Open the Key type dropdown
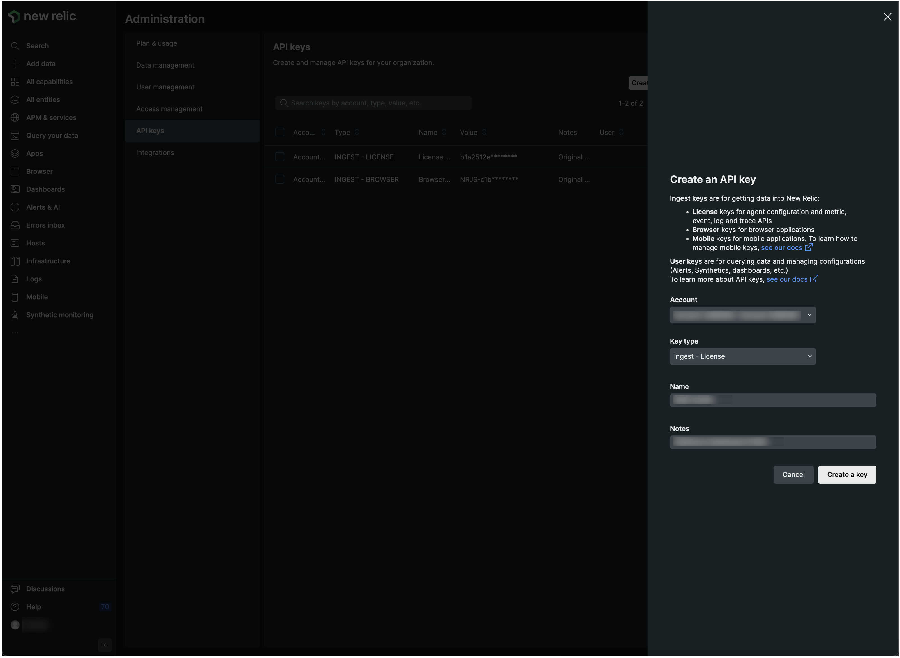The height and width of the screenshot is (658, 900). click(743, 356)
